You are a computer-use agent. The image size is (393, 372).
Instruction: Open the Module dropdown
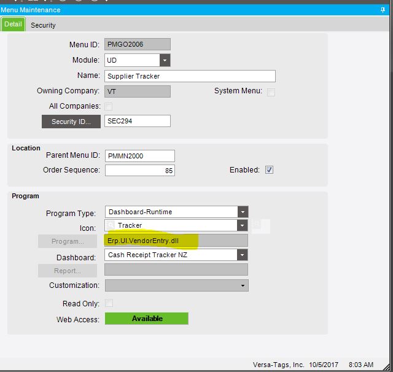coord(165,60)
